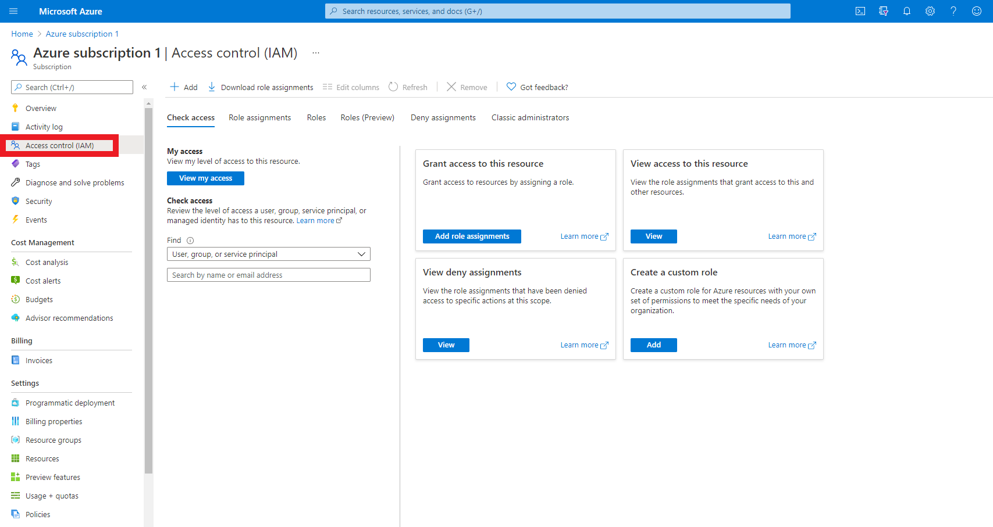Open Learn more in Create a custom role card

pos(792,345)
